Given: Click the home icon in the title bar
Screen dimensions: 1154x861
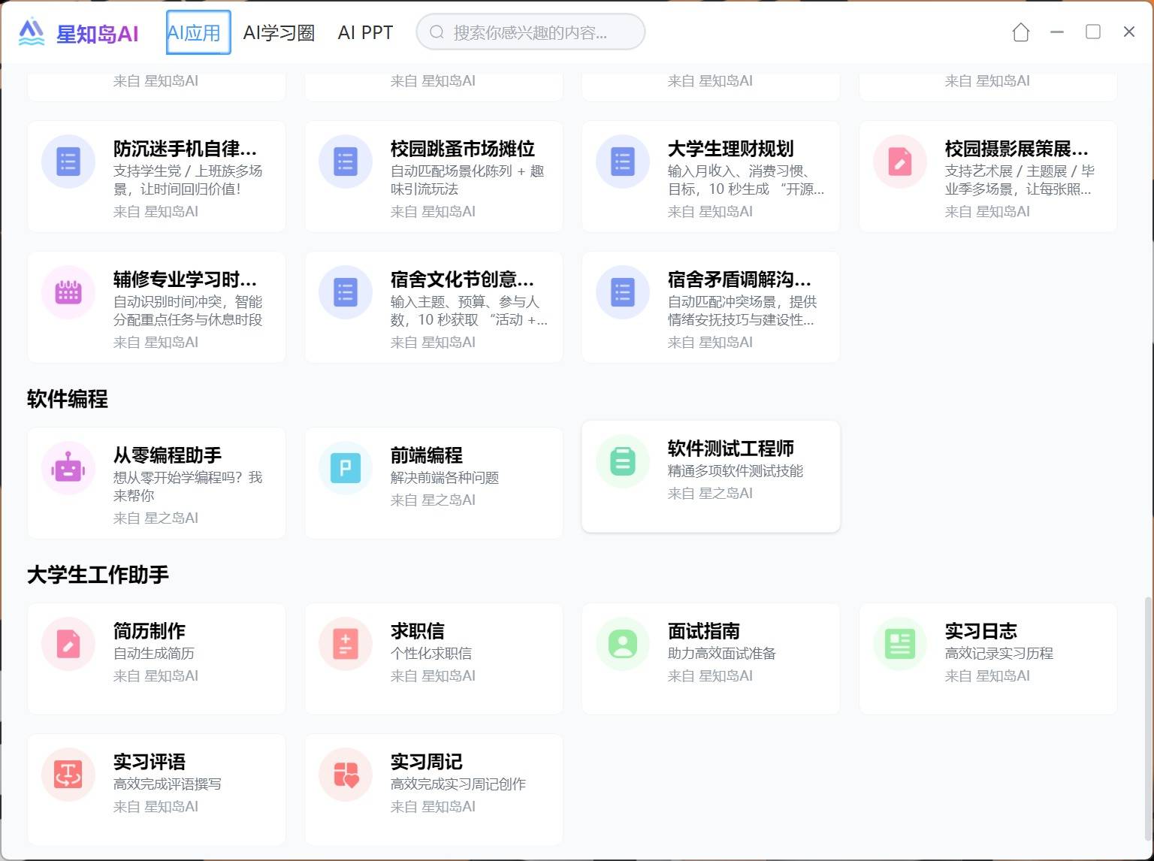Looking at the screenshot, I should pyautogui.click(x=1020, y=32).
